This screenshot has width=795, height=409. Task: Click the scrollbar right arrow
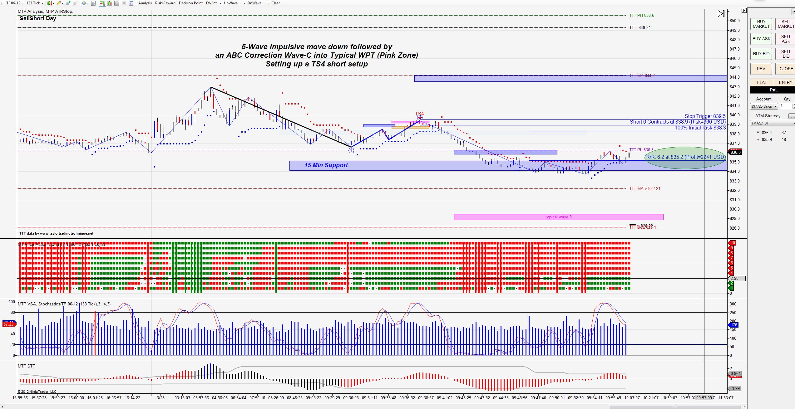click(x=744, y=407)
